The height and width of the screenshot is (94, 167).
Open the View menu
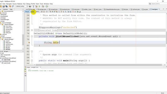4,4
